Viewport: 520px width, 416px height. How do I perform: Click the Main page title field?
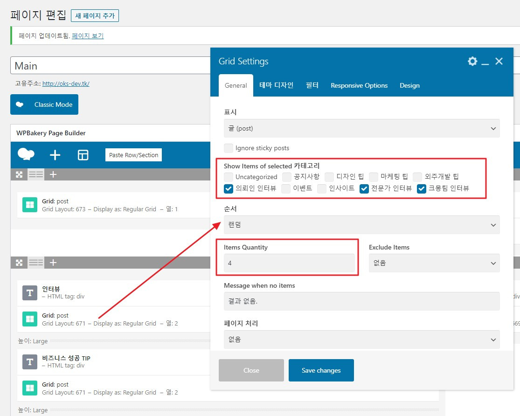pyautogui.click(x=111, y=66)
